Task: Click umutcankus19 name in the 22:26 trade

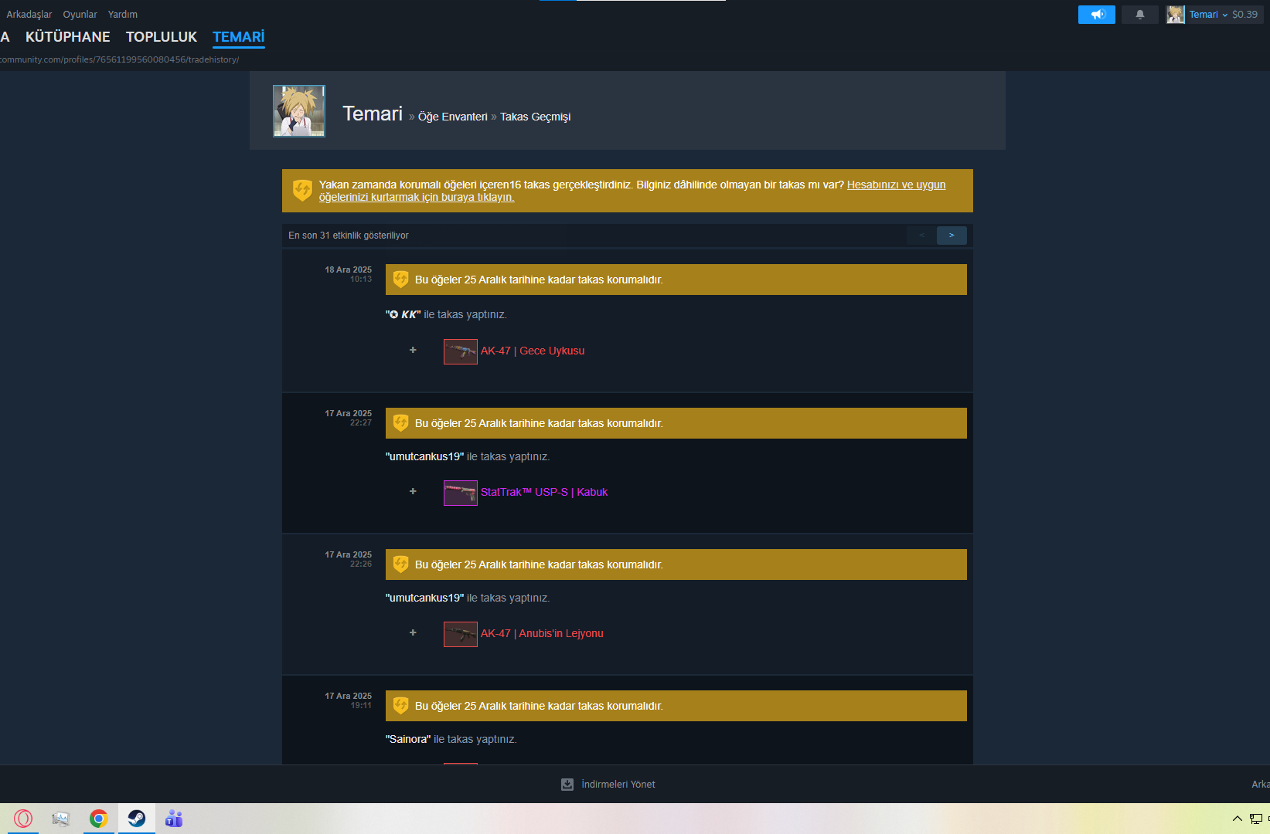Action: click(x=425, y=598)
